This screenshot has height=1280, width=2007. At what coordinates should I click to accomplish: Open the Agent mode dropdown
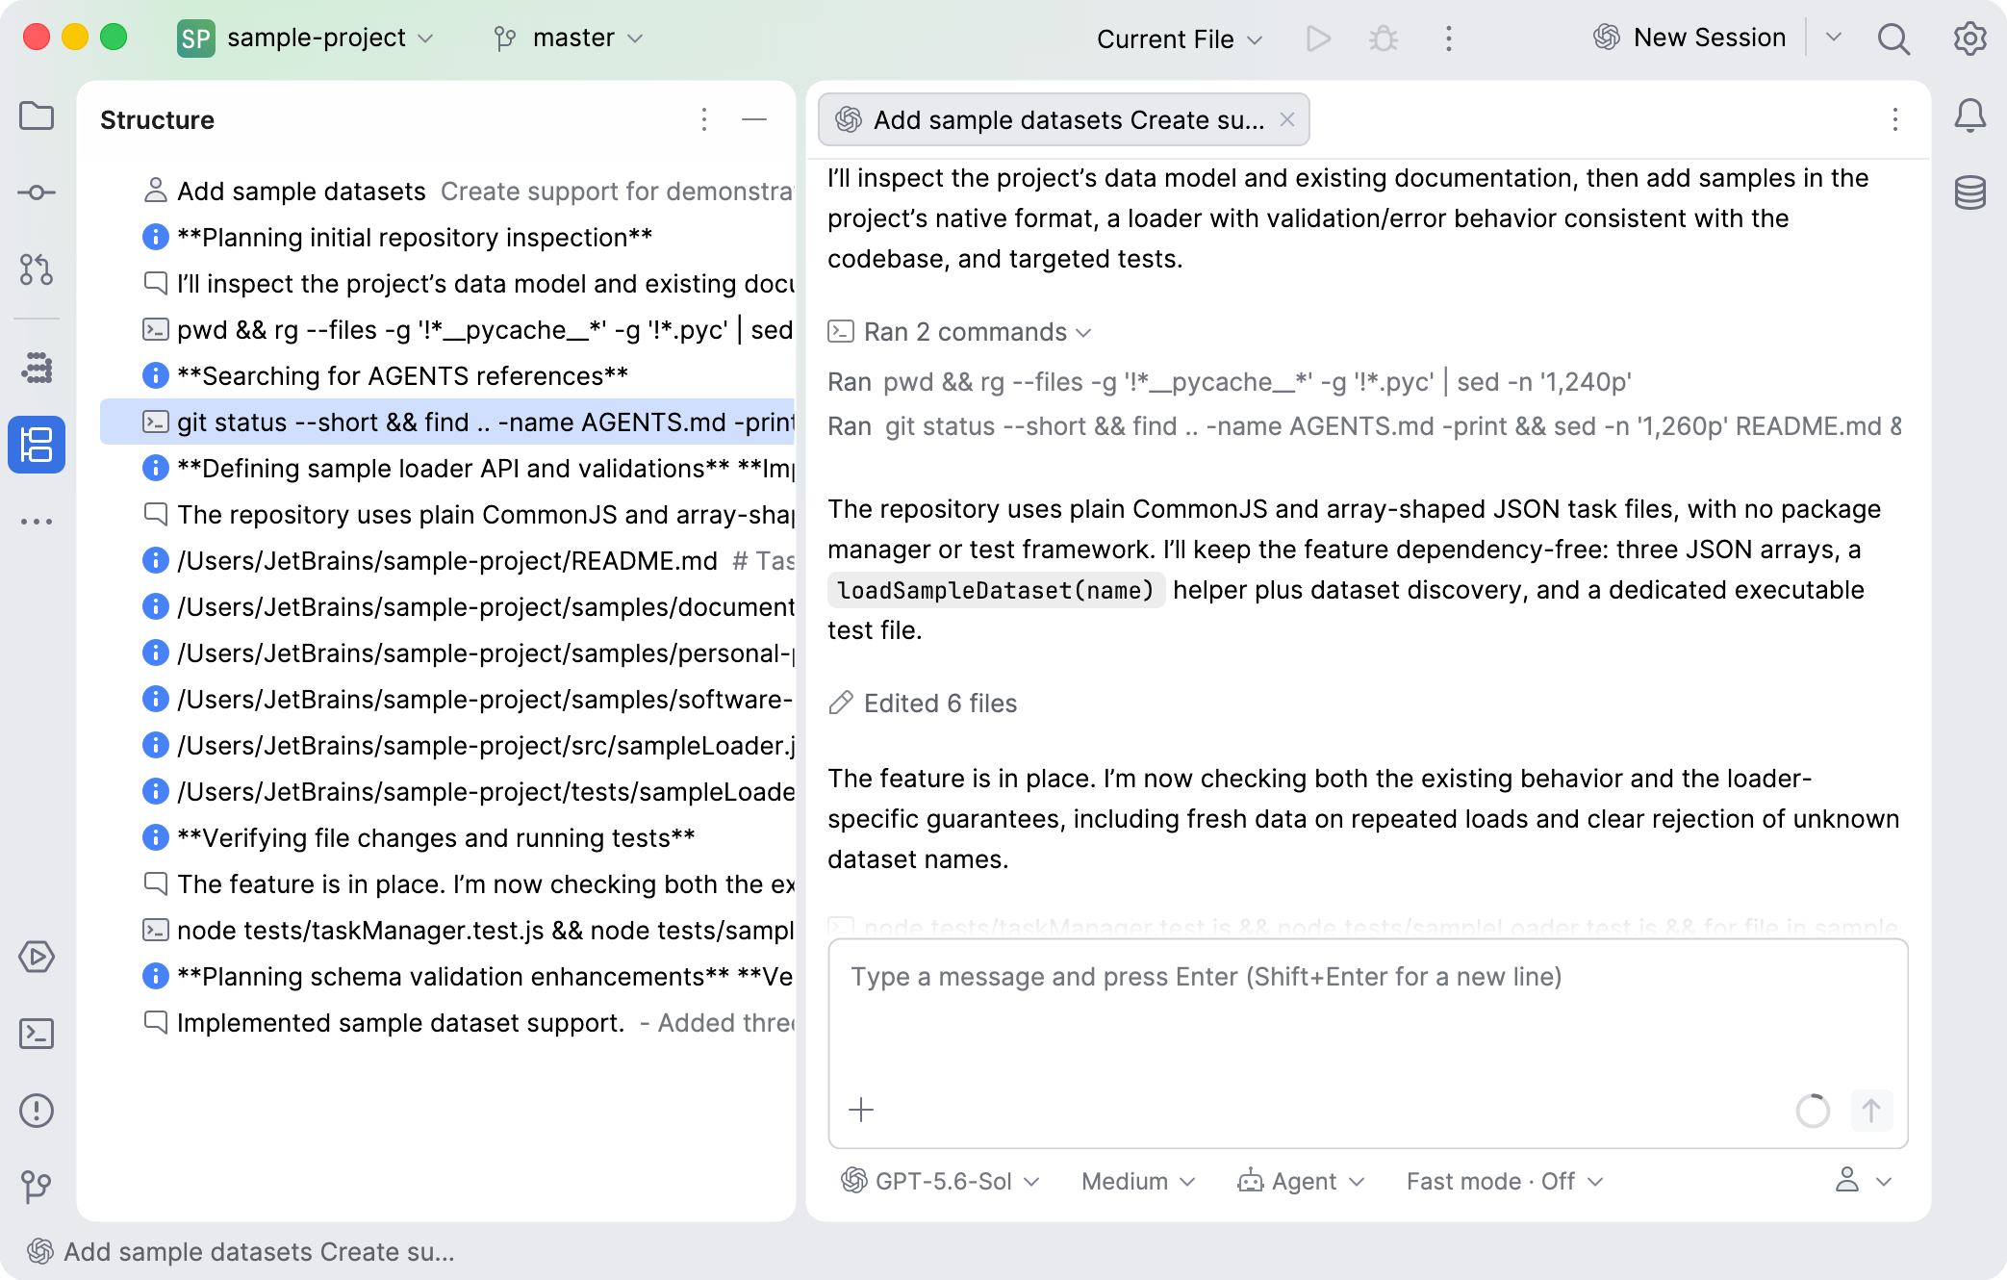(x=1301, y=1181)
